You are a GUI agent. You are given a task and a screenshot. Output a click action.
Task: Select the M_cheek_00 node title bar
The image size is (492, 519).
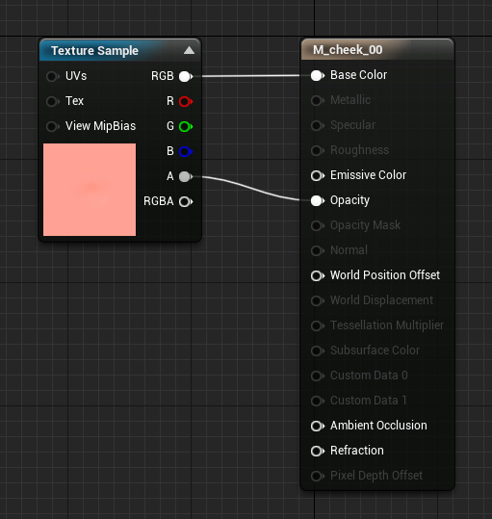(x=377, y=50)
